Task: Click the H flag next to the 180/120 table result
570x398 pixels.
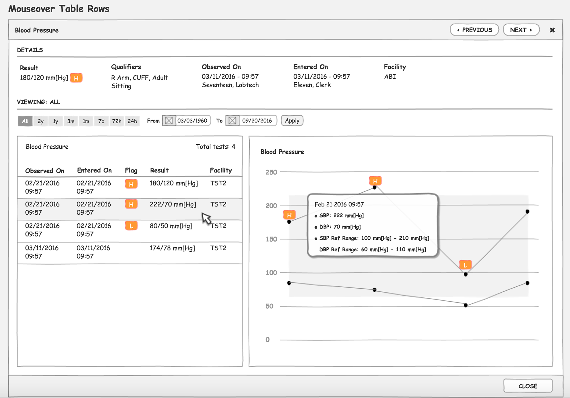Action: 131,184
